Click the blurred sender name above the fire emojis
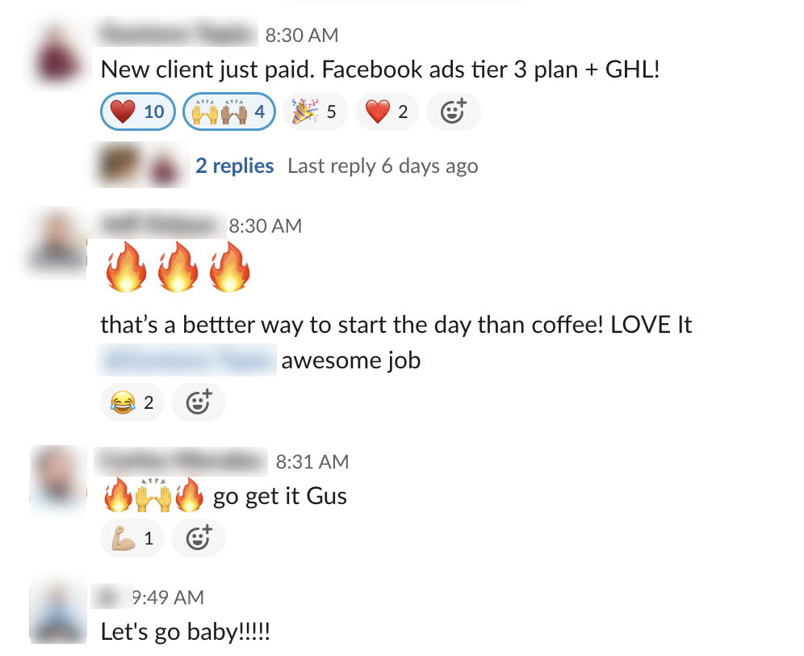This screenshot has height=656, width=804. click(x=161, y=225)
